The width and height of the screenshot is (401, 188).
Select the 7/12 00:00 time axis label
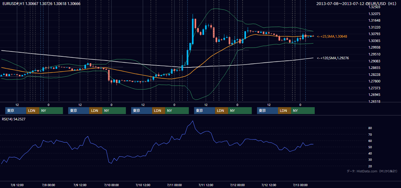tap(237, 185)
